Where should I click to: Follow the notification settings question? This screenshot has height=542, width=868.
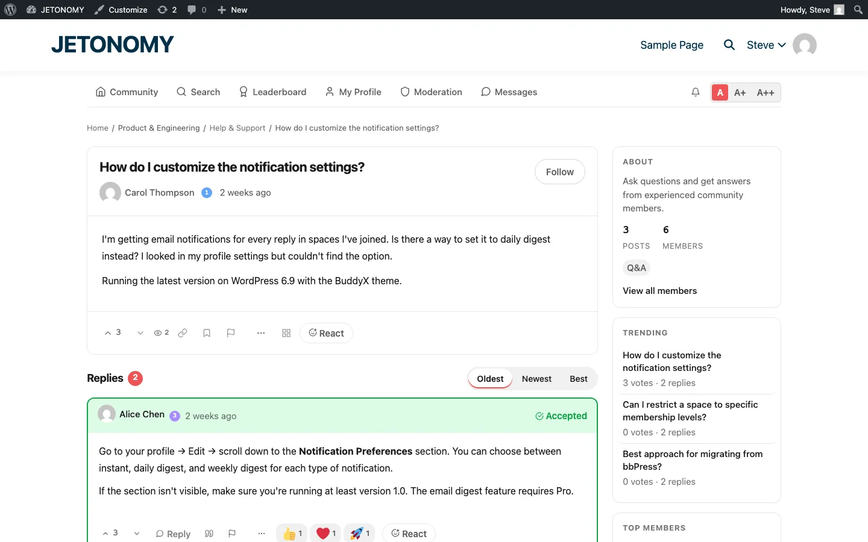[x=559, y=172]
